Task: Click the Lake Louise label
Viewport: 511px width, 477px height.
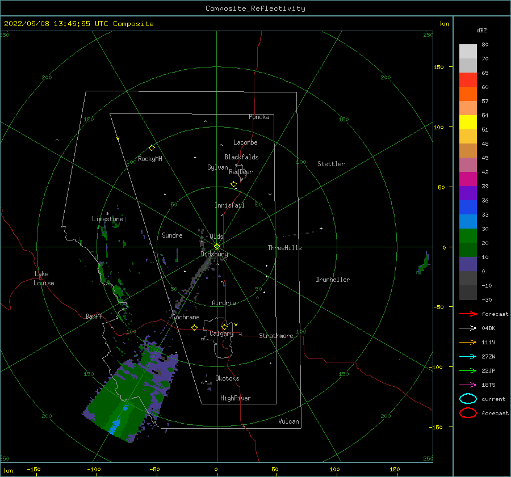Action: click(44, 278)
